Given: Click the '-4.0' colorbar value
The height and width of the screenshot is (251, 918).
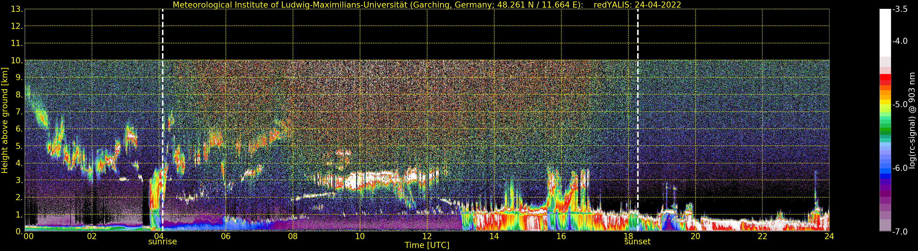Looking at the screenshot, I should [x=900, y=41].
